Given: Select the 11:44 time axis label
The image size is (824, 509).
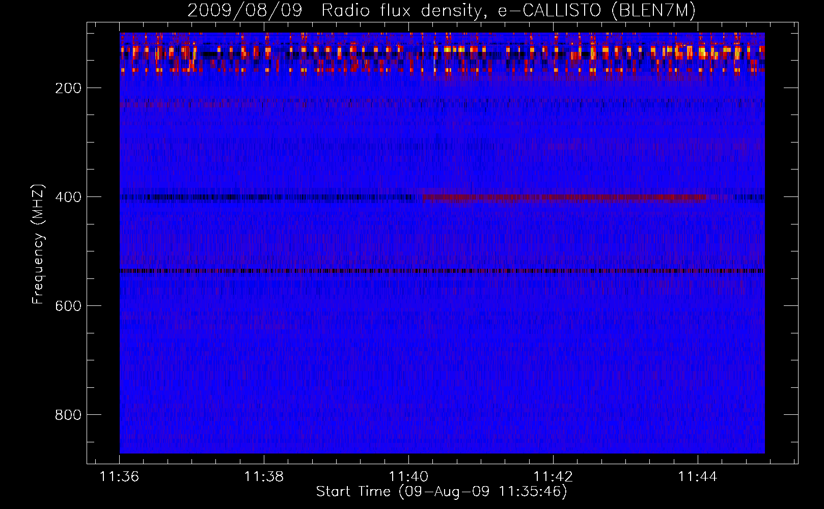Looking at the screenshot, I should pyautogui.click(x=698, y=477).
